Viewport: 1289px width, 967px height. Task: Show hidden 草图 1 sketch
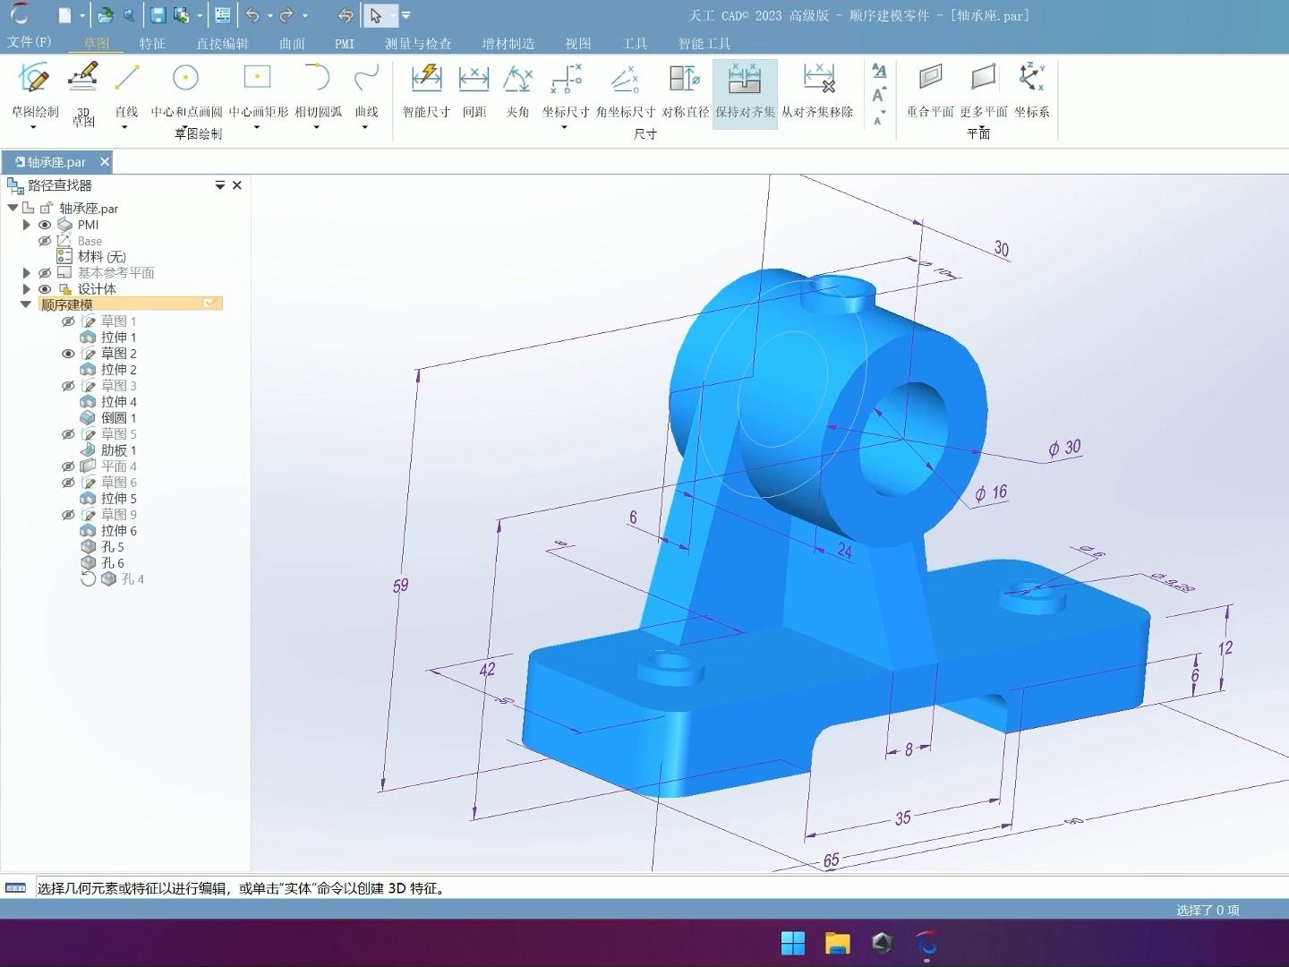pyautogui.click(x=68, y=321)
